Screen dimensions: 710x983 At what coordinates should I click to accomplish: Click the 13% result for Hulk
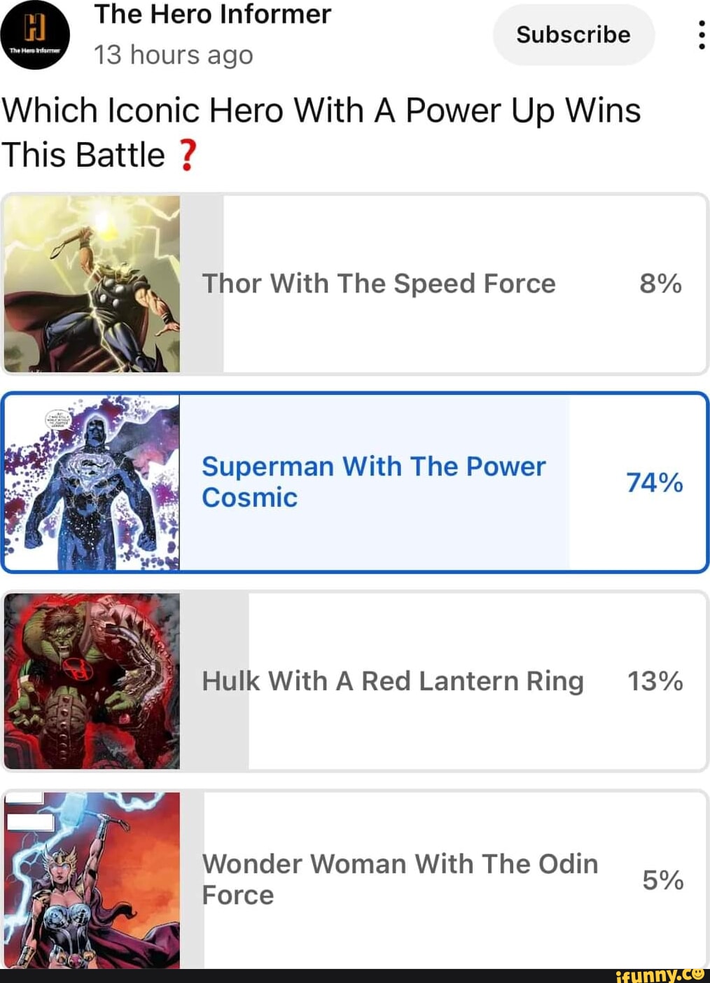click(x=655, y=681)
